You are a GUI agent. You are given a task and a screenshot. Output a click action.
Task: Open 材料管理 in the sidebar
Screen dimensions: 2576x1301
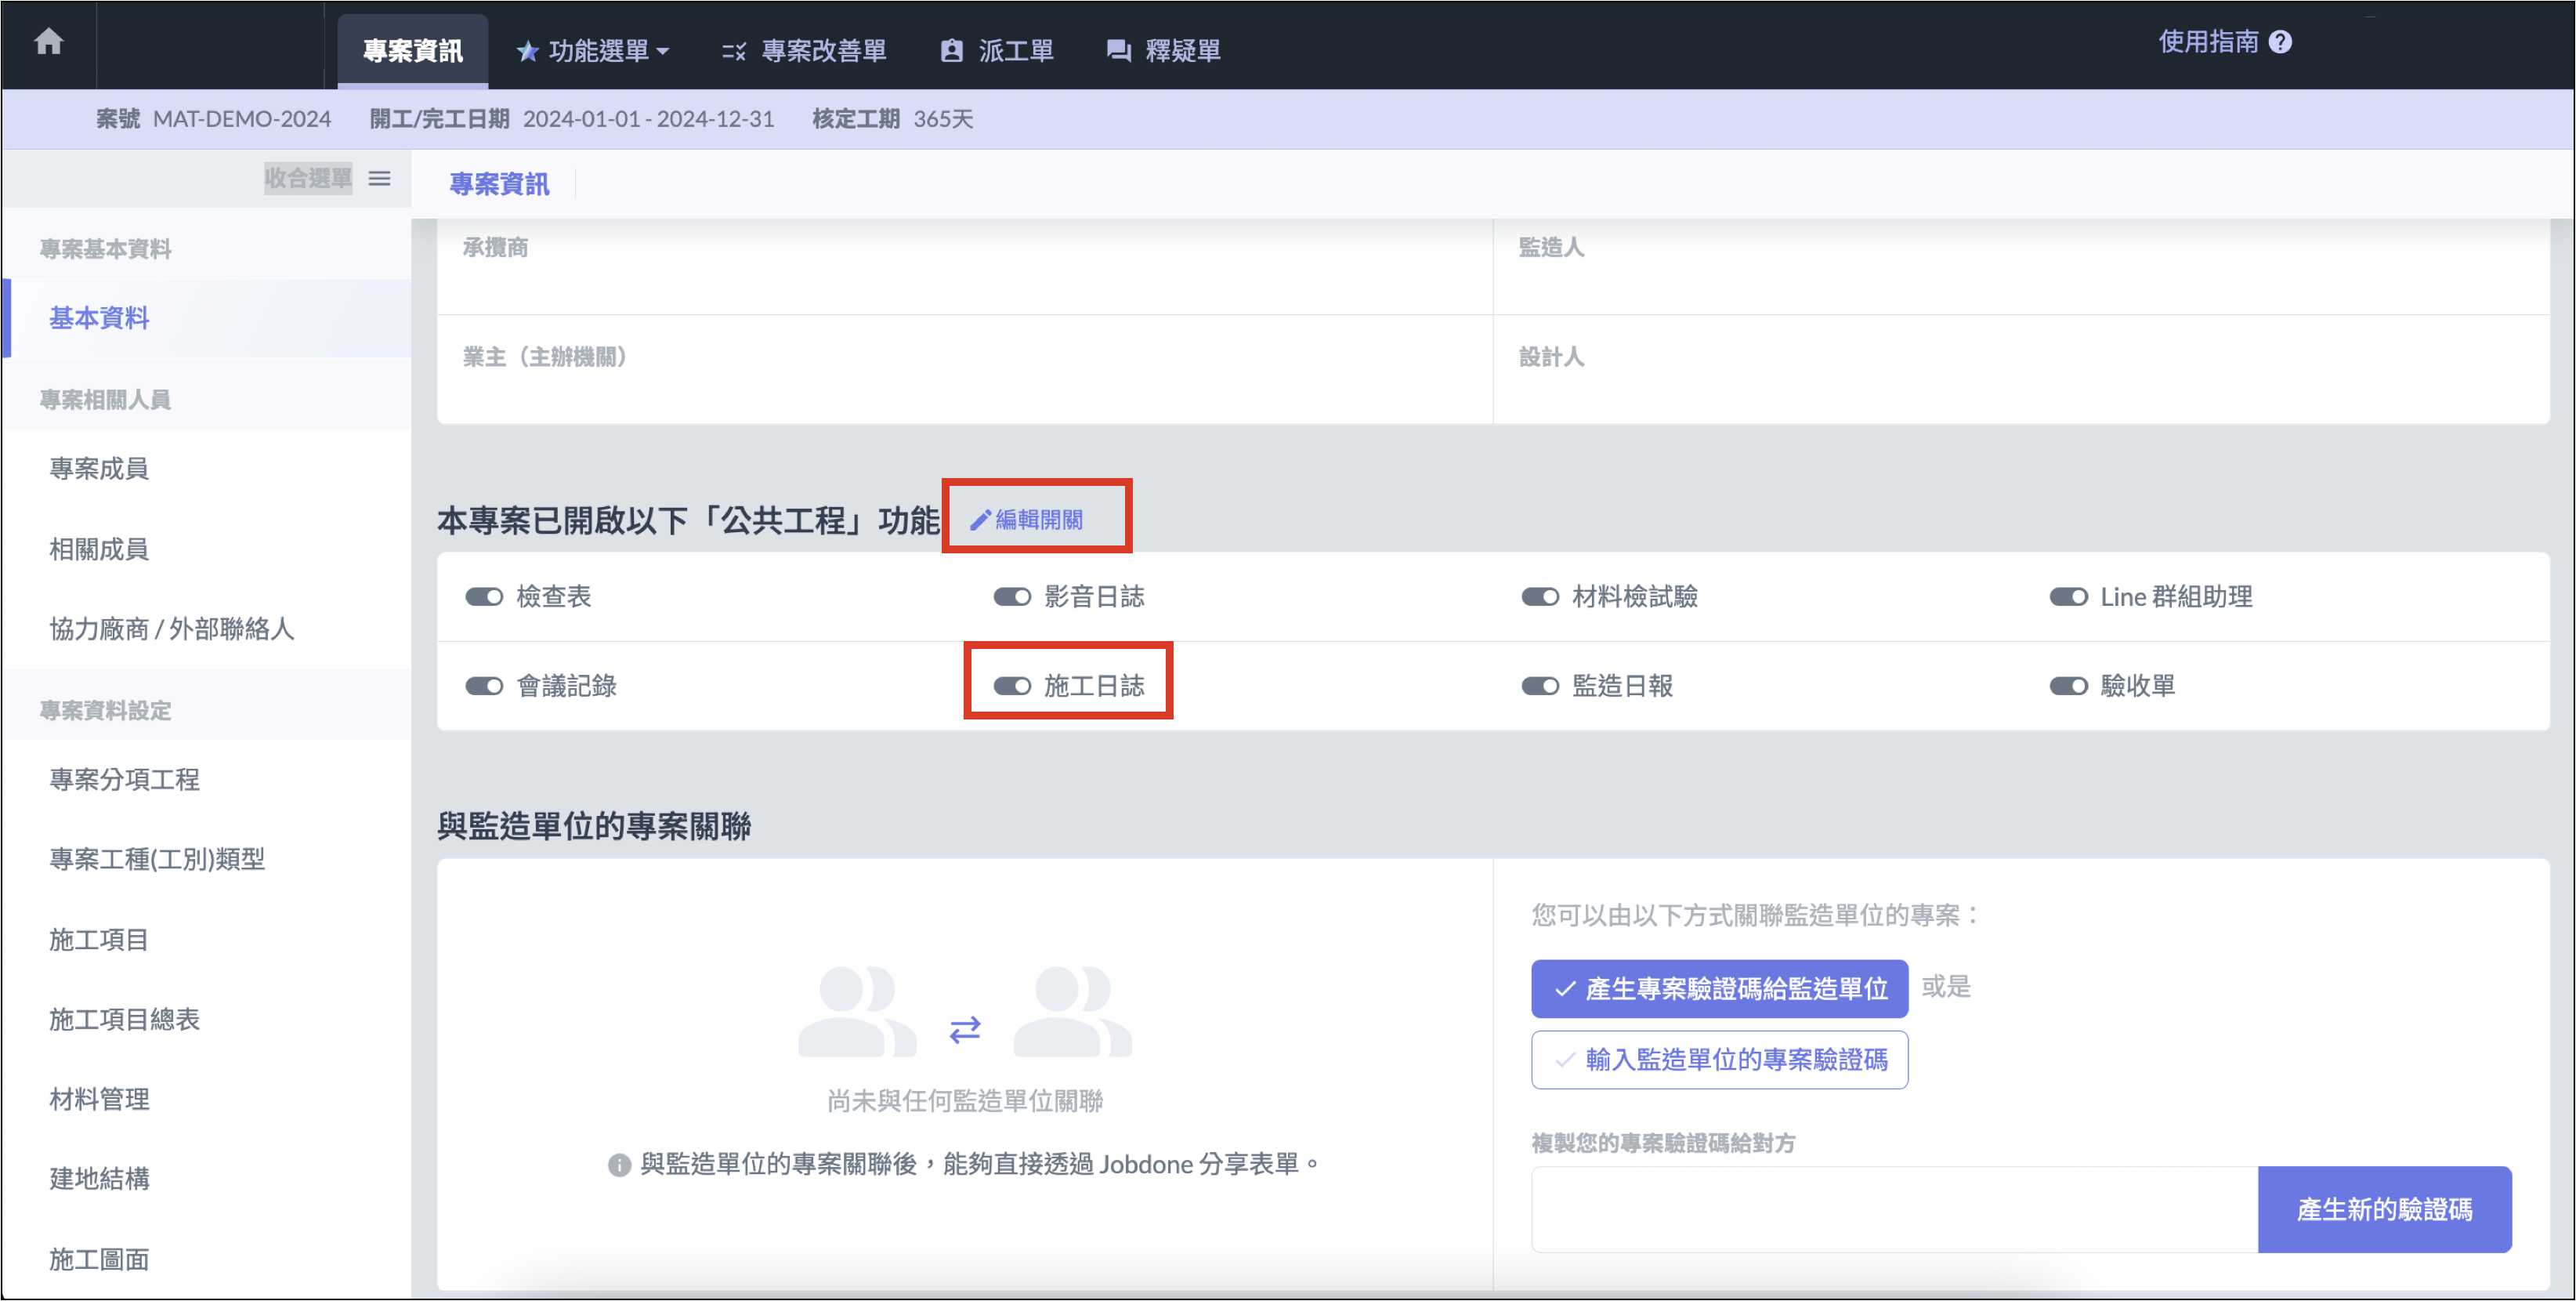99,1099
